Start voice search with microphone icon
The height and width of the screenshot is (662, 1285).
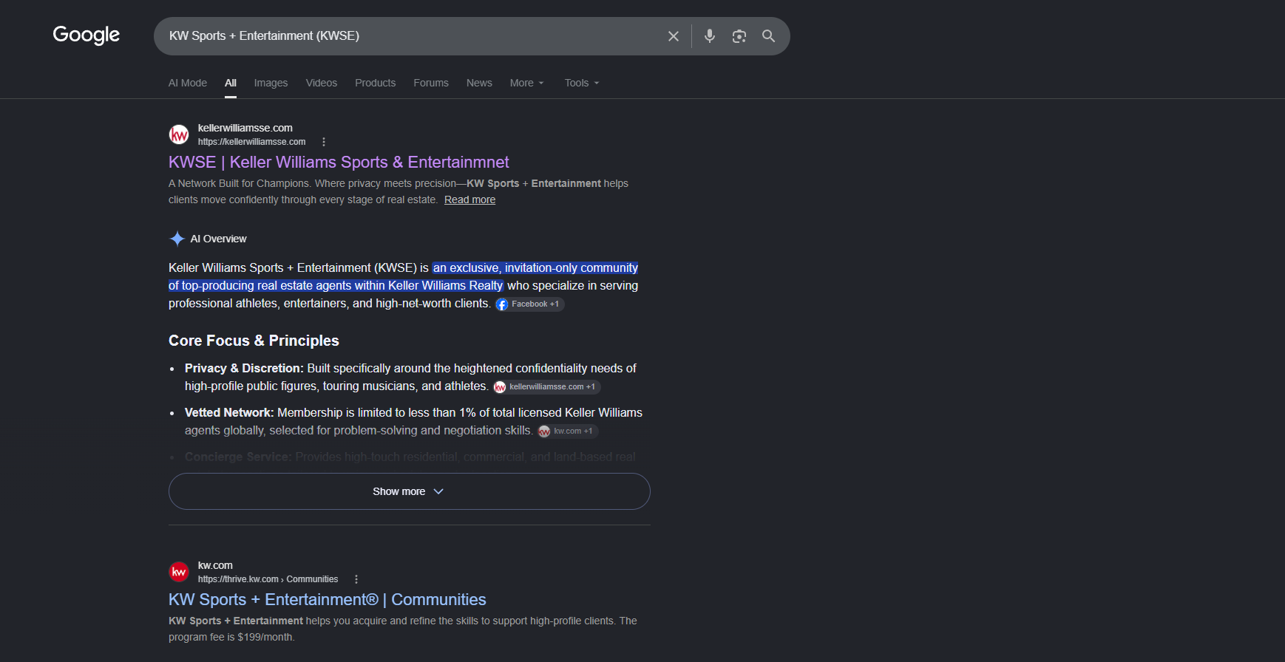click(x=710, y=36)
